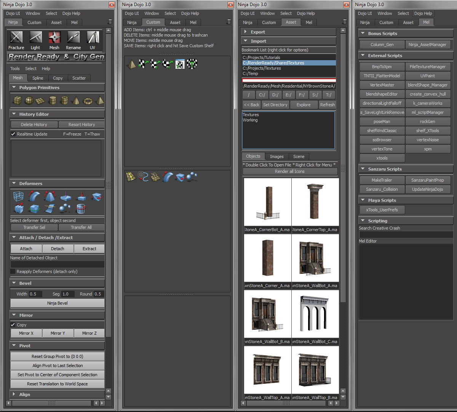The height and width of the screenshot is (412, 457).
Task: Select bookmark C:/Projects/Tutorials
Action: pyautogui.click(x=289, y=57)
